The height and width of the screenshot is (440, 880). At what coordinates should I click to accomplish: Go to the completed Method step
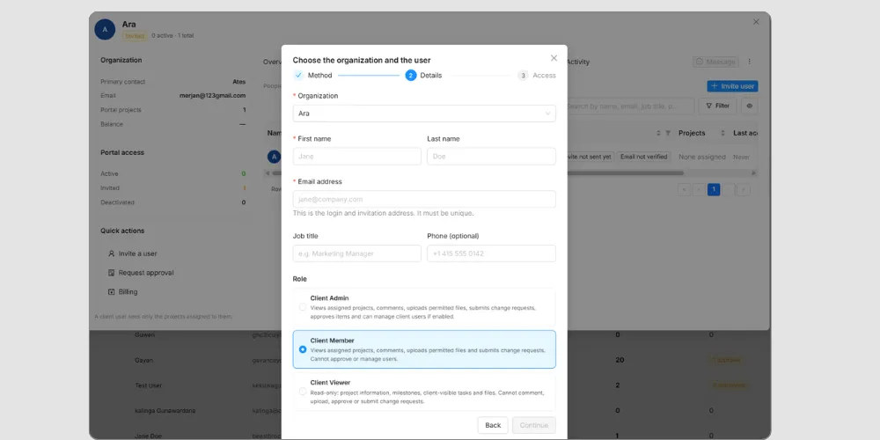[313, 75]
